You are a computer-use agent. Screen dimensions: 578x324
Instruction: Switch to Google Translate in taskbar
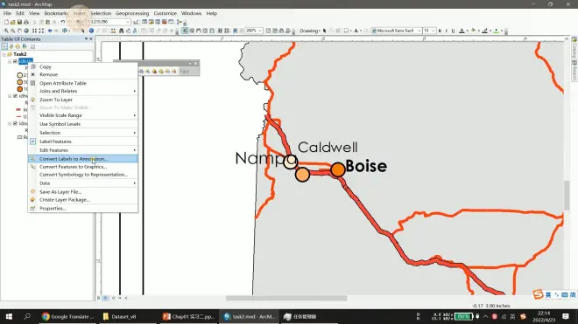[x=68, y=316]
